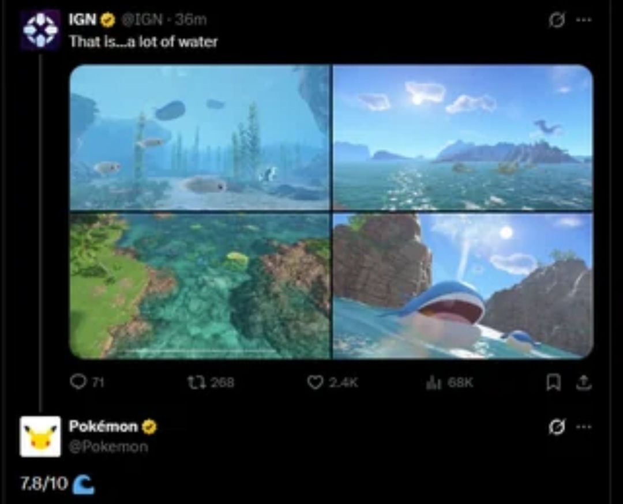Open the underwater scene image

(200, 137)
